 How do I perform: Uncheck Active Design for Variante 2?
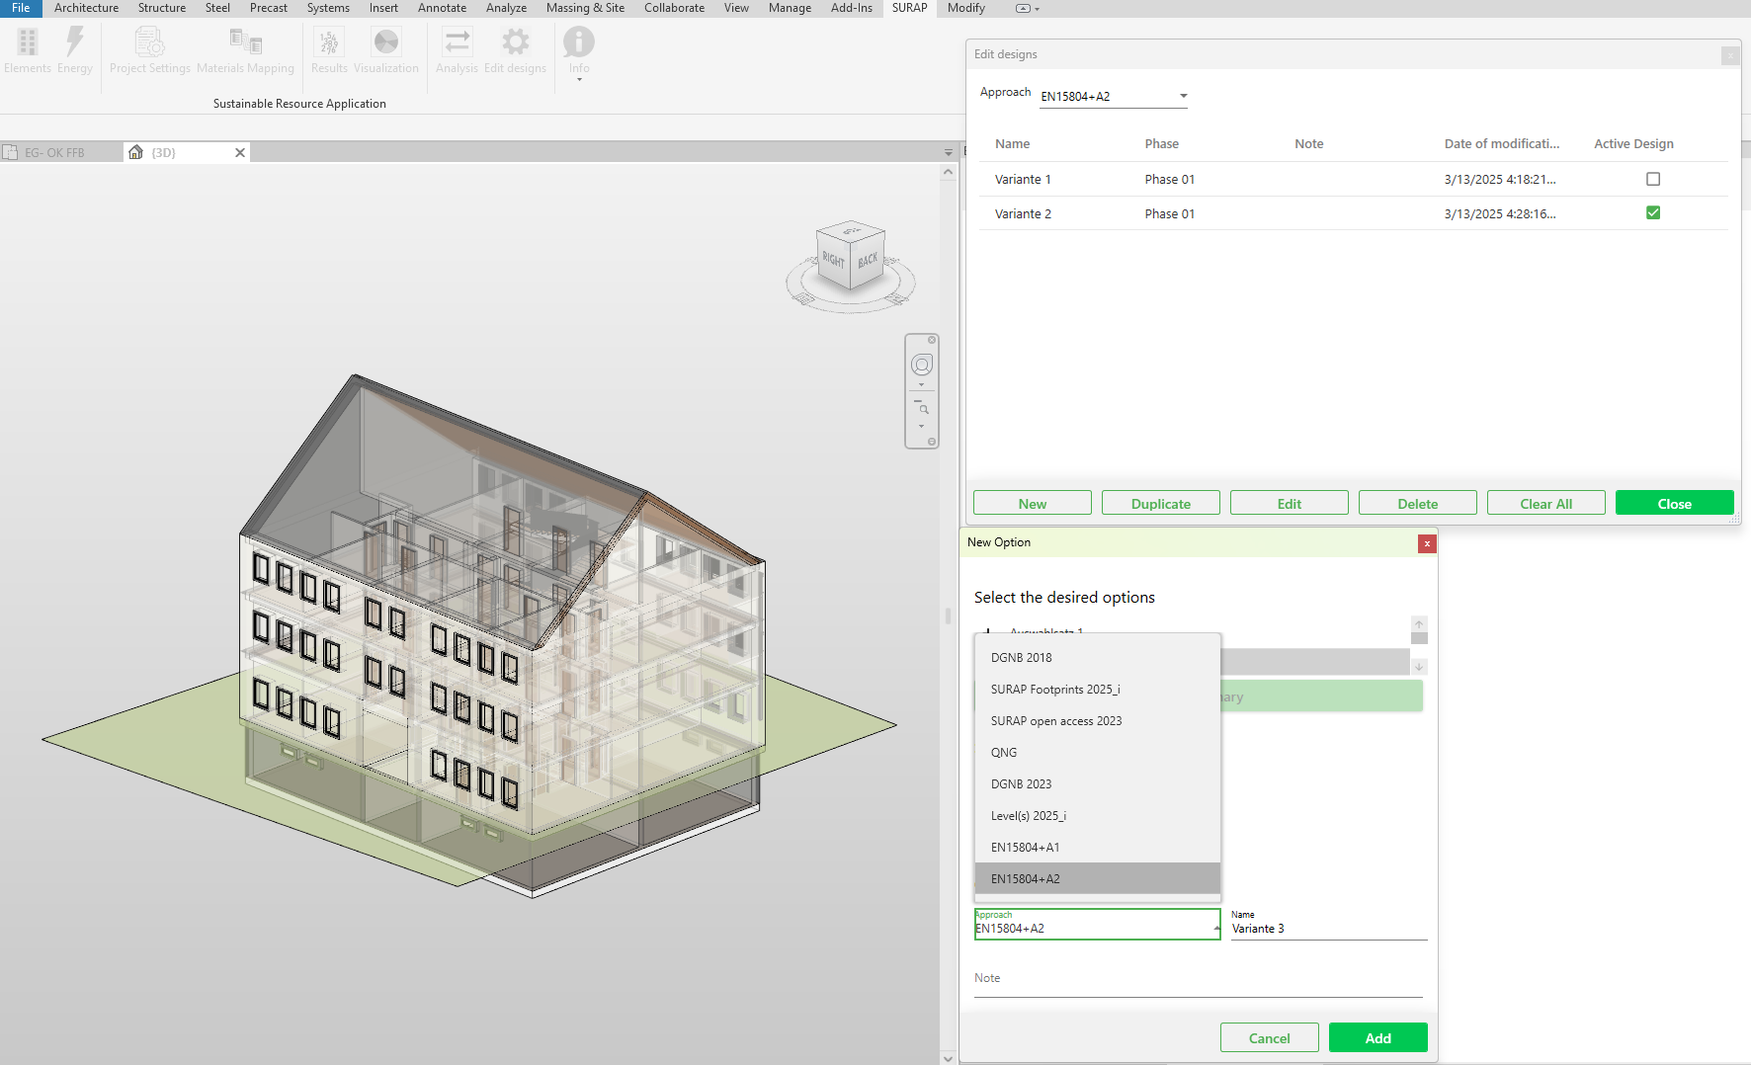1653,213
